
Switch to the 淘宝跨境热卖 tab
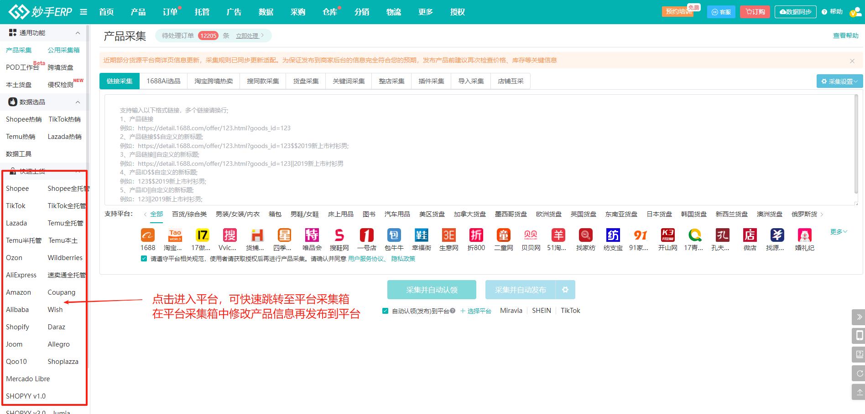coord(214,81)
